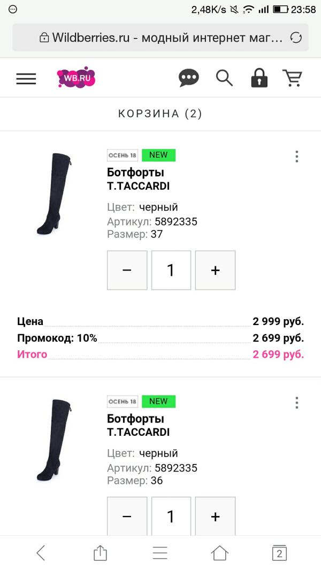Tap the padlock account icon
Image resolution: width=321 pixels, height=570 pixels.
[x=259, y=78]
